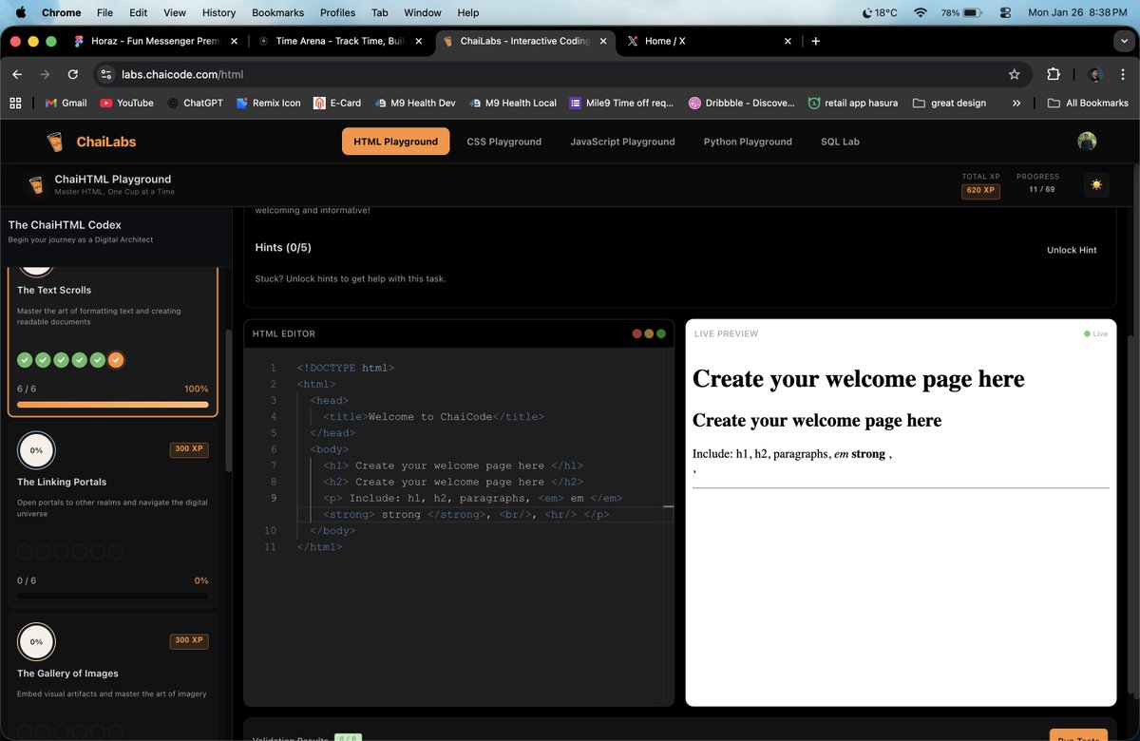This screenshot has height=741, width=1140.
Task: Click the ChaiLabs cup logo icon
Action: 55,142
